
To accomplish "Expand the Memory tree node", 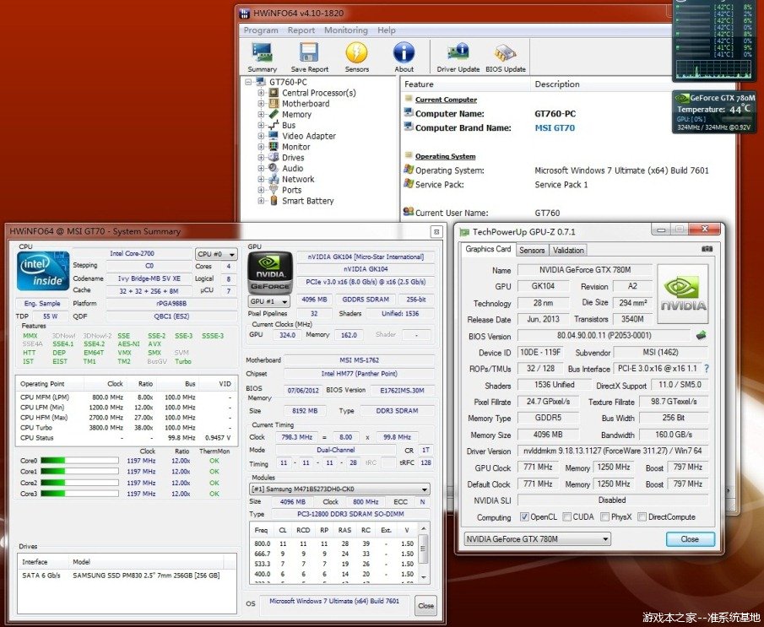I will [261, 114].
